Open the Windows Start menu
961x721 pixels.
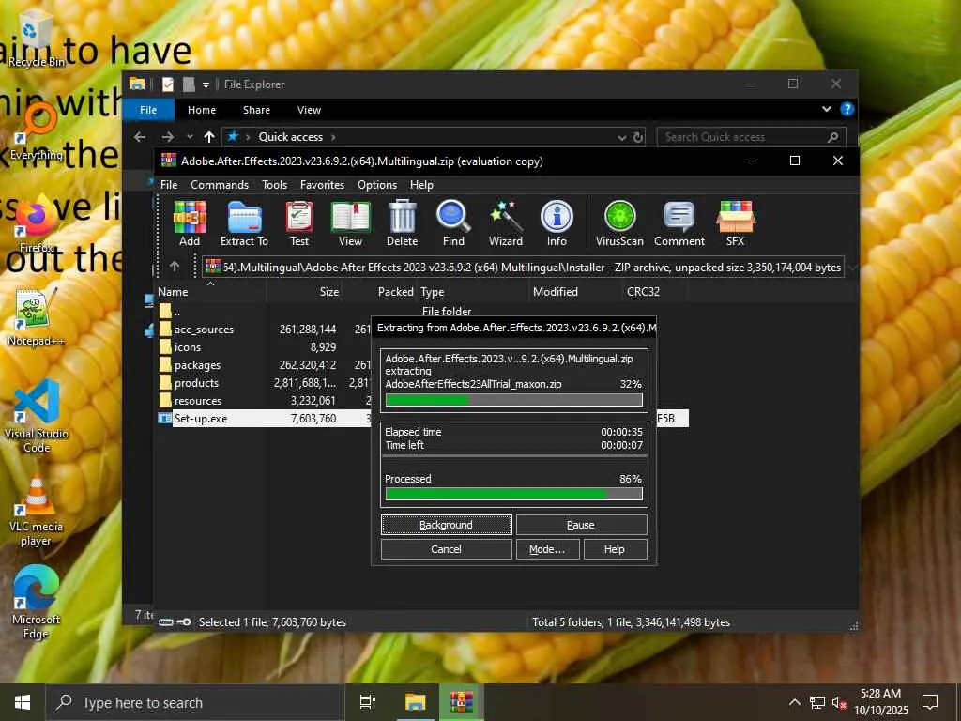(23, 702)
